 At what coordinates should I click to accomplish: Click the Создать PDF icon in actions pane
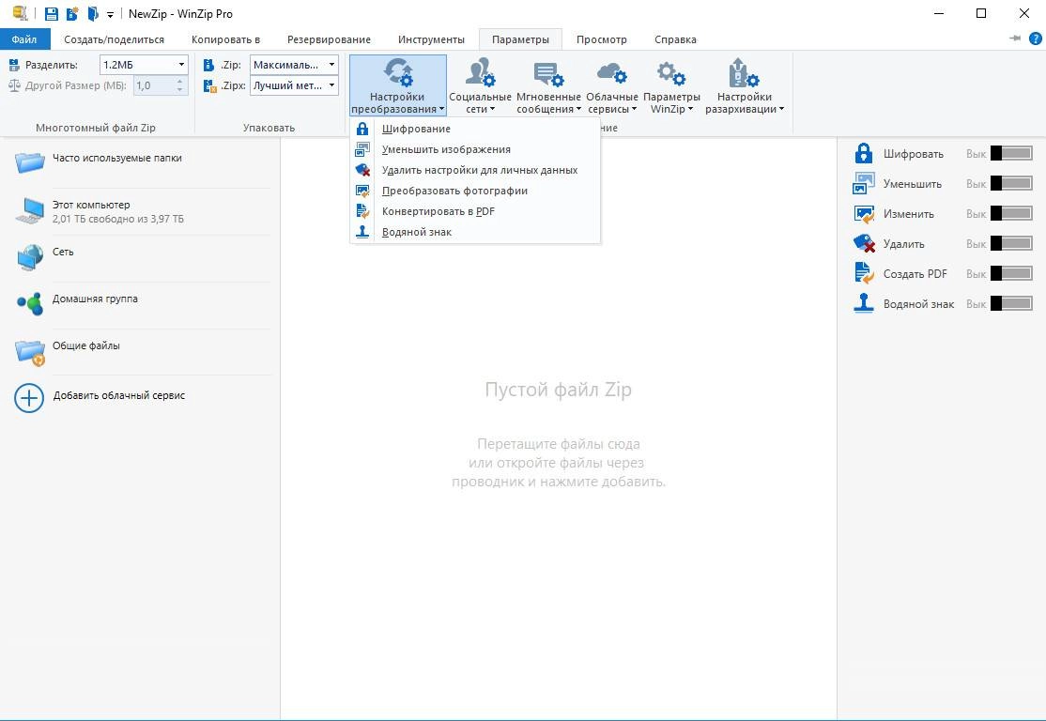pos(864,273)
